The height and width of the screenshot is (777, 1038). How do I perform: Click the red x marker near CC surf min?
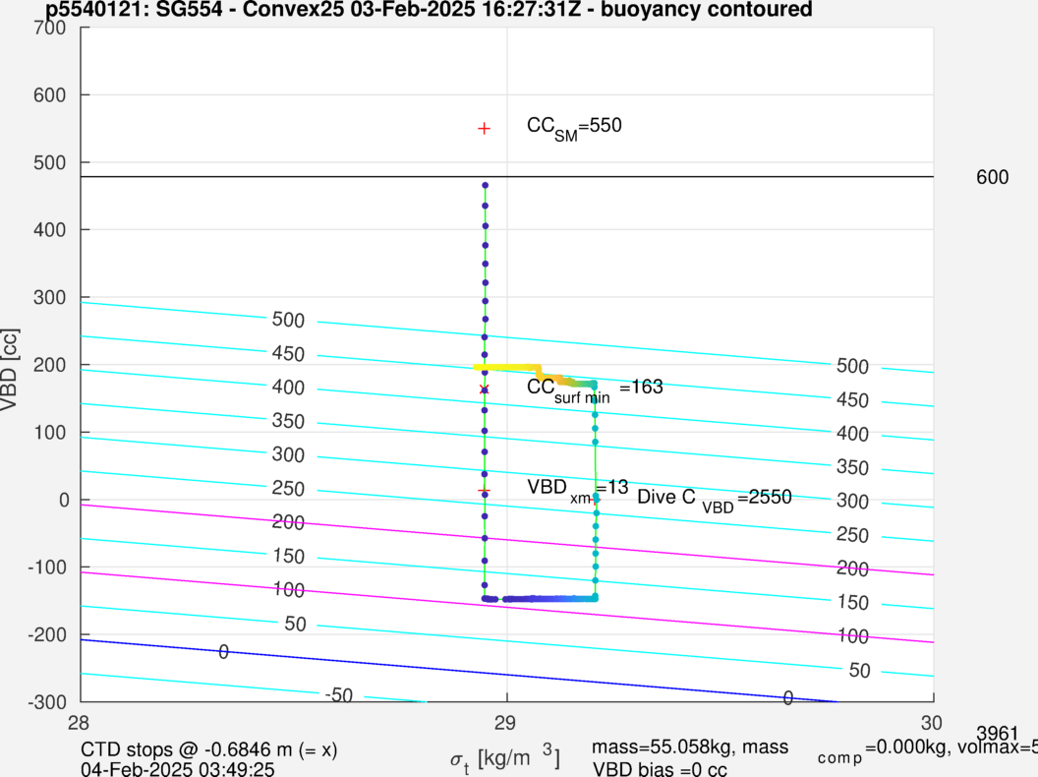click(484, 389)
